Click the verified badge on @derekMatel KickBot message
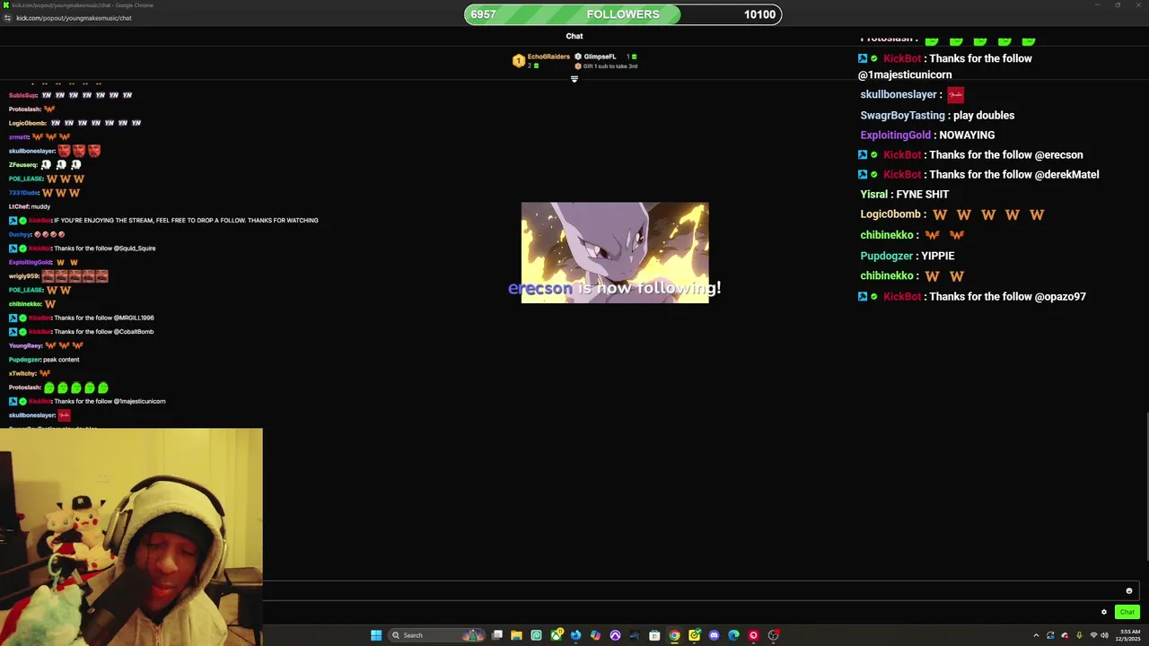The image size is (1149, 646). click(x=874, y=174)
